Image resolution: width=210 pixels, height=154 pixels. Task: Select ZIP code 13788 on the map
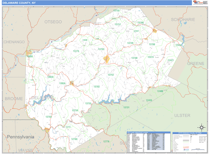(x=152, y=45)
